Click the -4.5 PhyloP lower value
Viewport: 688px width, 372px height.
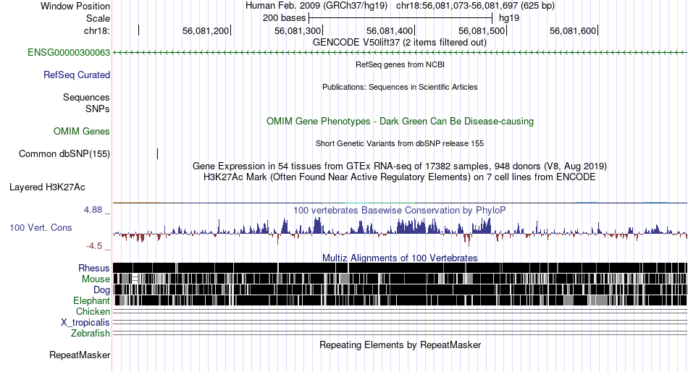click(94, 245)
